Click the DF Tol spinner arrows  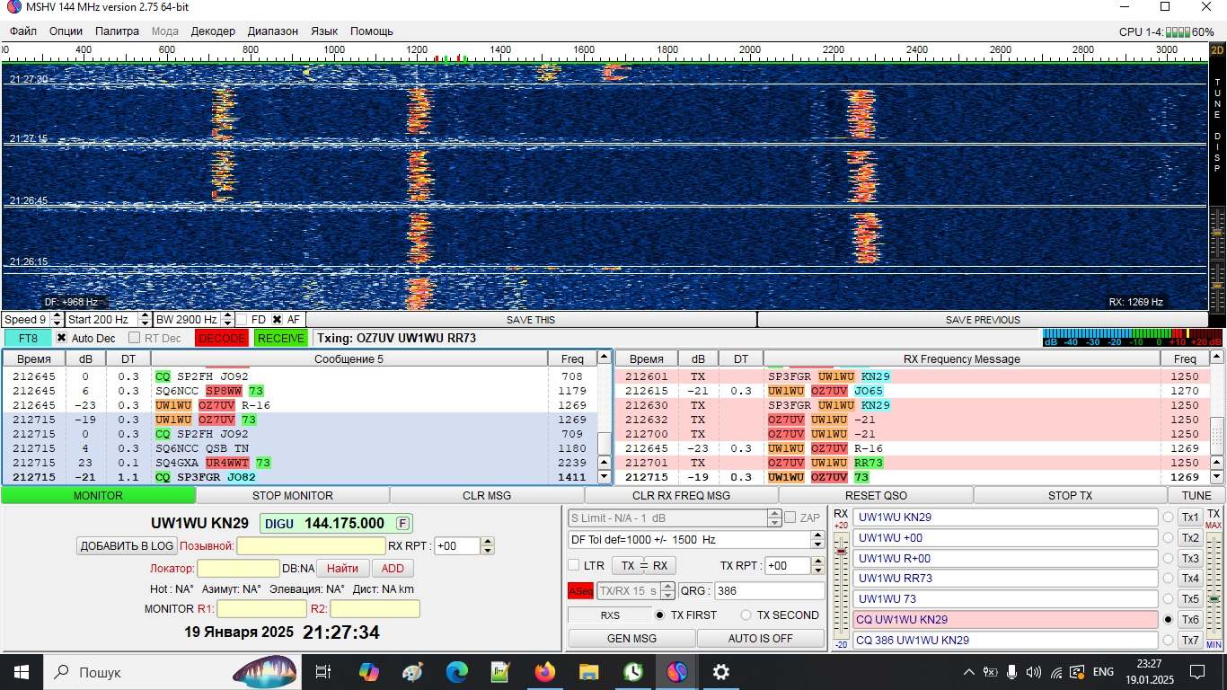coord(817,540)
